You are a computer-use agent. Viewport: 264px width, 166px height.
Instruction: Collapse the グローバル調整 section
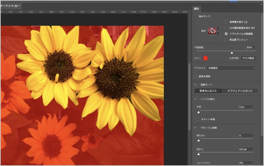pyautogui.click(x=195, y=128)
